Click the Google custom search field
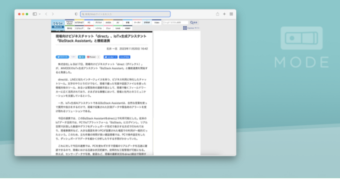The image size is (340, 179). (x=175, y=23)
